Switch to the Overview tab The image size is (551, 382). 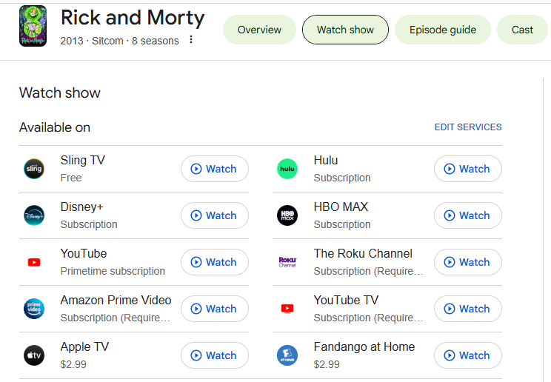click(259, 30)
